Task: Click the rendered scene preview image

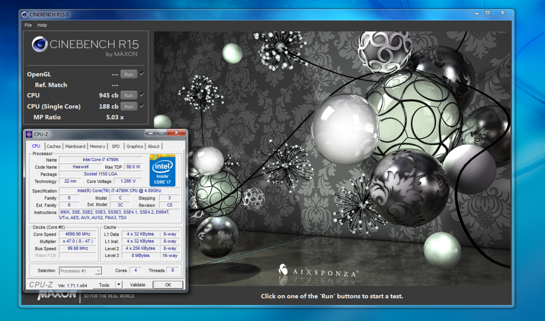Action: pos(332,158)
